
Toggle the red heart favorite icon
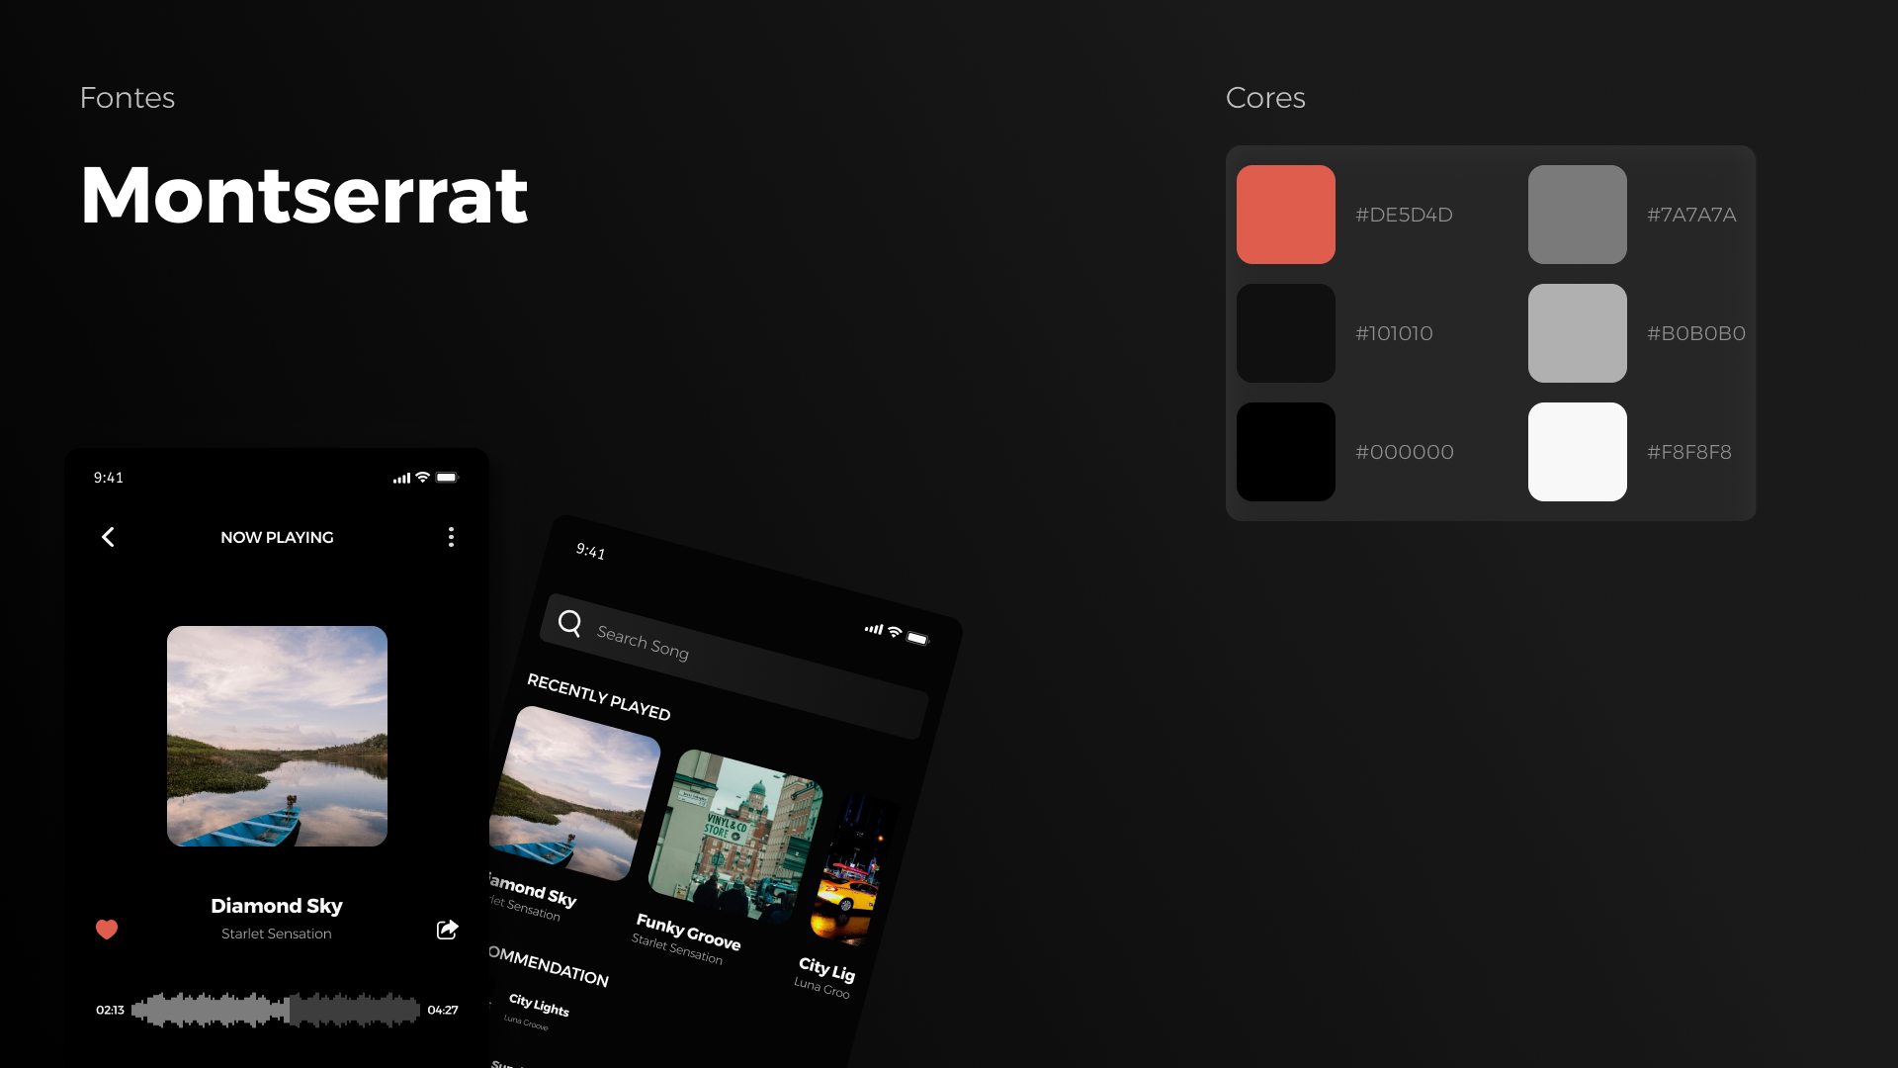click(107, 930)
